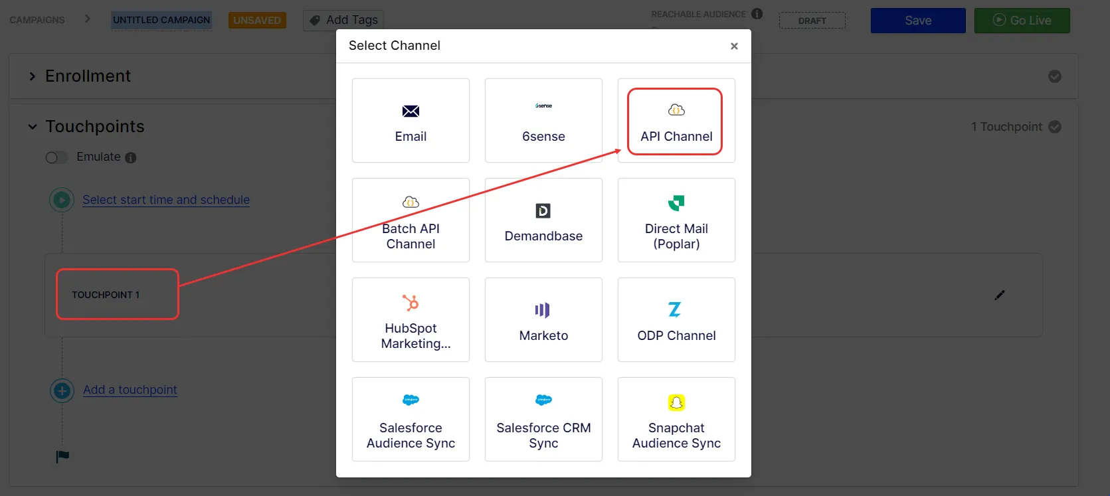Select the Email channel envelope icon

coord(411,111)
